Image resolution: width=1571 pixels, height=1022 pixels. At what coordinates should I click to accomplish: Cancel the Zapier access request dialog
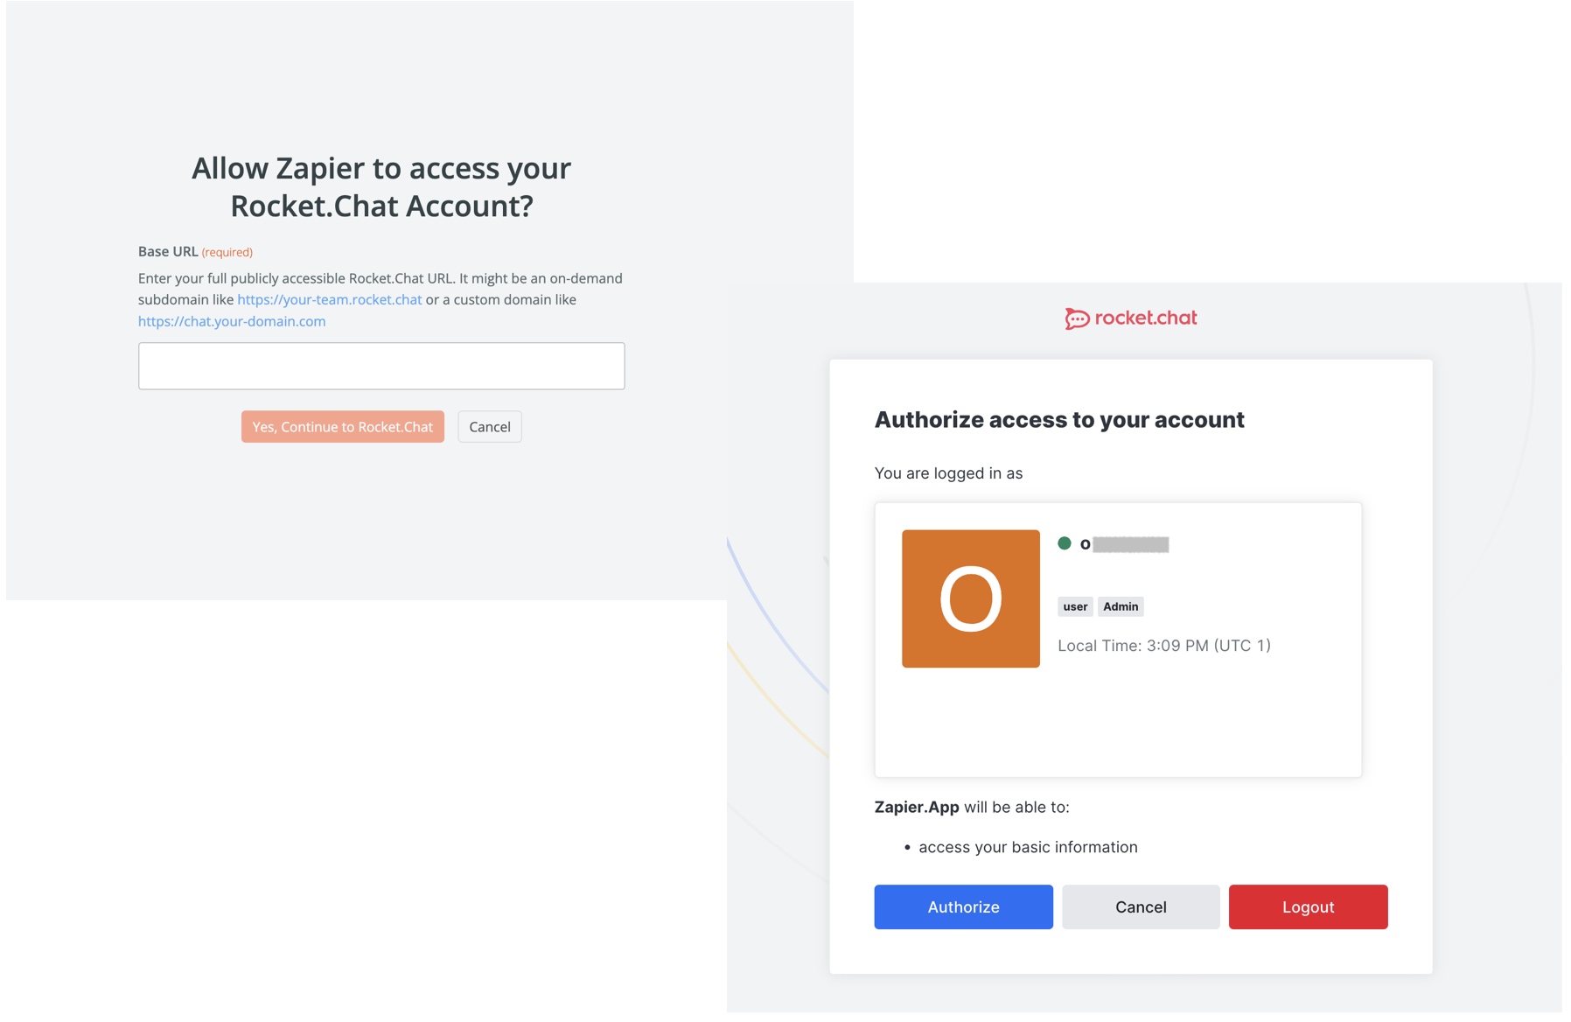(490, 427)
